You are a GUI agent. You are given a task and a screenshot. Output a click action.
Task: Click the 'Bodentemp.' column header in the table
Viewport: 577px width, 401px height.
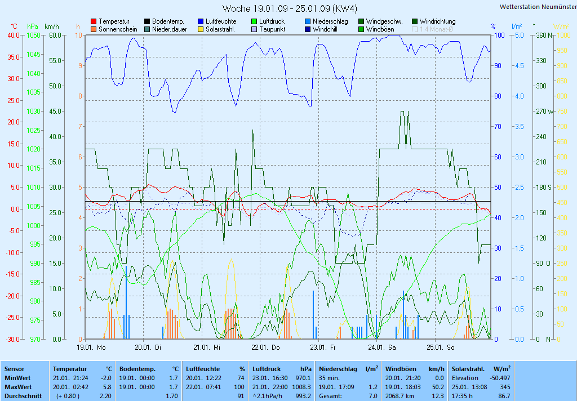[x=137, y=369]
